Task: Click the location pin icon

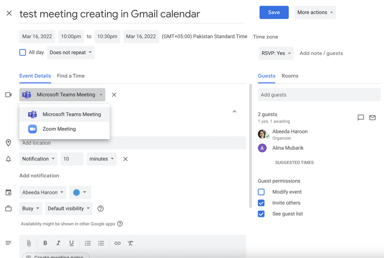Action: click(x=8, y=143)
